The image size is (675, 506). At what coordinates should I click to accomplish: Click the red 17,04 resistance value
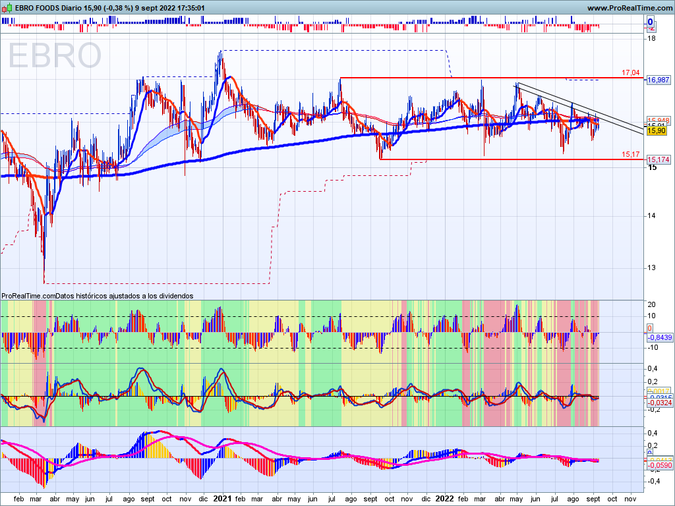click(x=631, y=72)
